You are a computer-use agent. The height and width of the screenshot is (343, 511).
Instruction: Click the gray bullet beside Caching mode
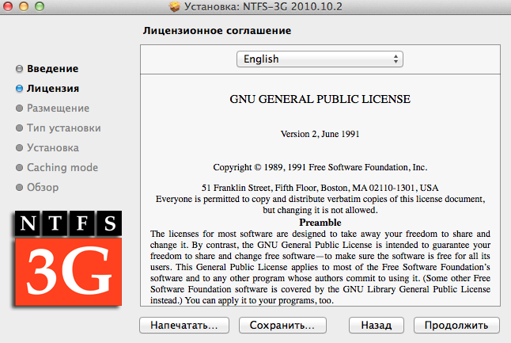(x=20, y=167)
